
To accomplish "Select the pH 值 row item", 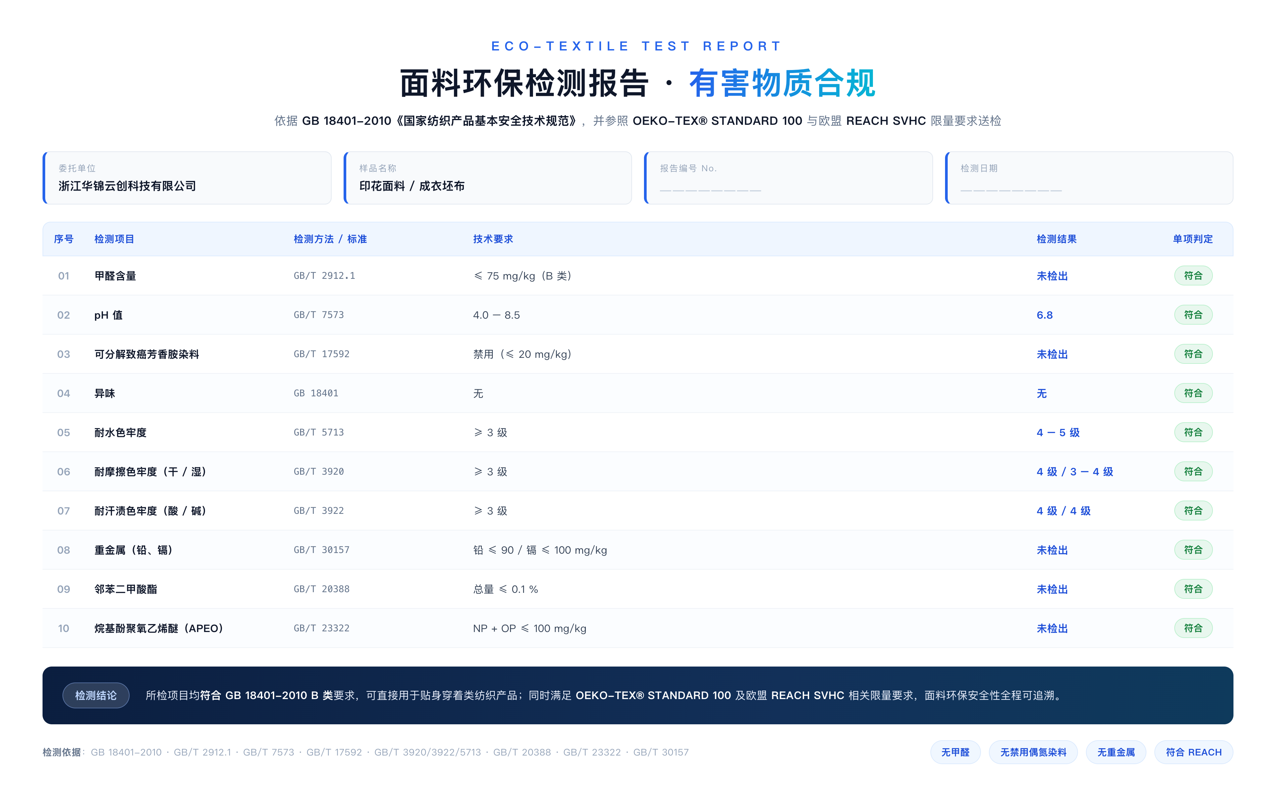I will 108,315.
